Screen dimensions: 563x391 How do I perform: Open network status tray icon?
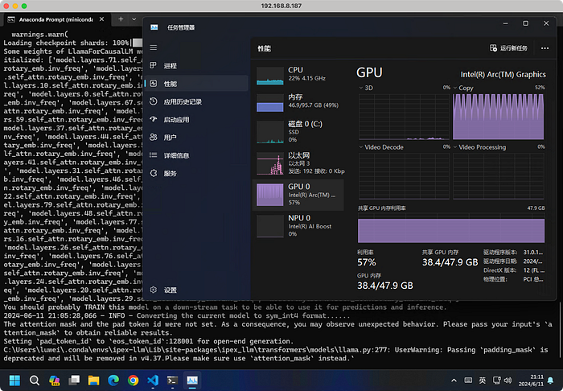[497, 381]
